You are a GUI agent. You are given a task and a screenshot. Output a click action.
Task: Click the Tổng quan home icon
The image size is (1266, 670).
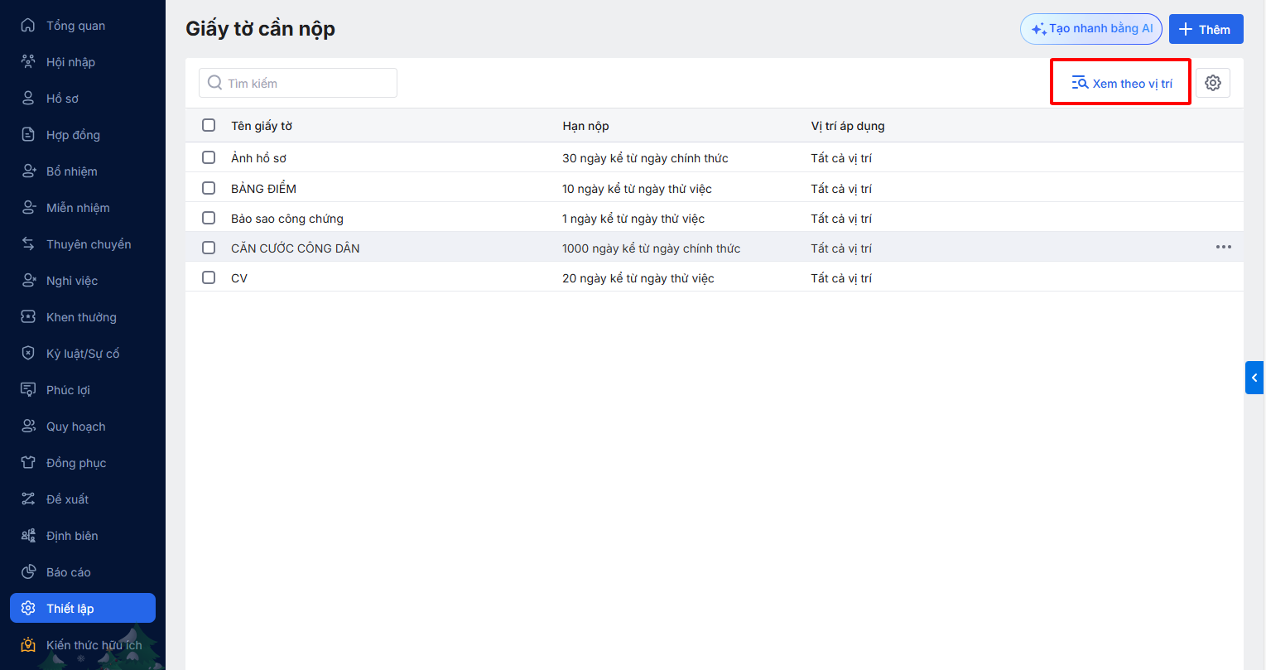(x=28, y=26)
